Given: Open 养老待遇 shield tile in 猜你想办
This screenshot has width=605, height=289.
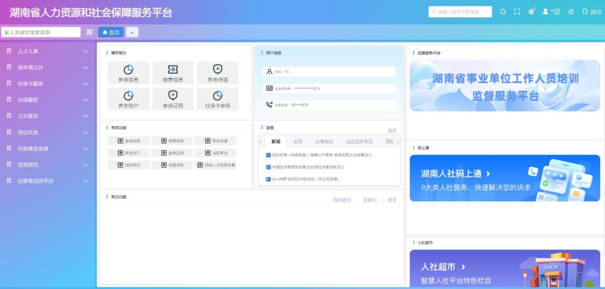Looking at the screenshot, I should click(x=217, y=73).
